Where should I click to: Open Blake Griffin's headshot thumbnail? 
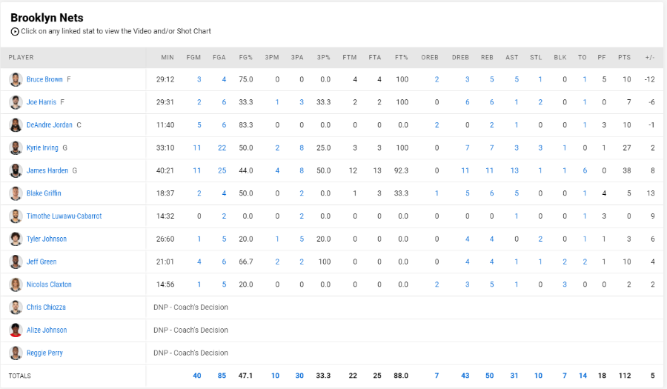(16, 193)
